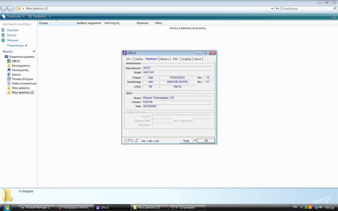
Task: Click the southbridge value '82801GB (ICH7/R)'
Action: [x=177, y=82]
